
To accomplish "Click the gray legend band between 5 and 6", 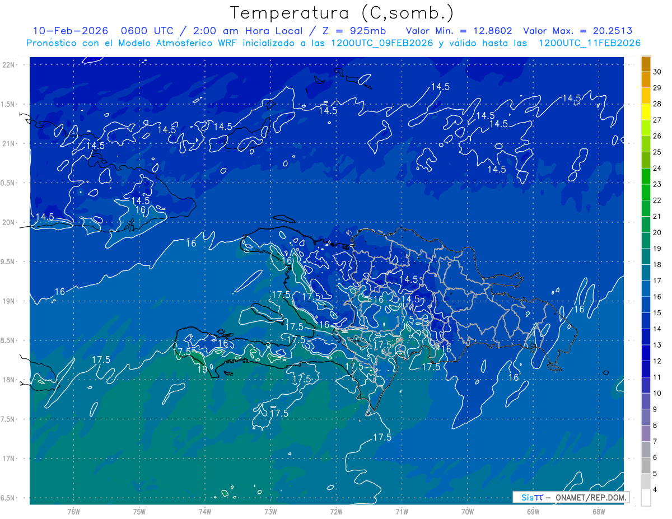I will point(646,466).
